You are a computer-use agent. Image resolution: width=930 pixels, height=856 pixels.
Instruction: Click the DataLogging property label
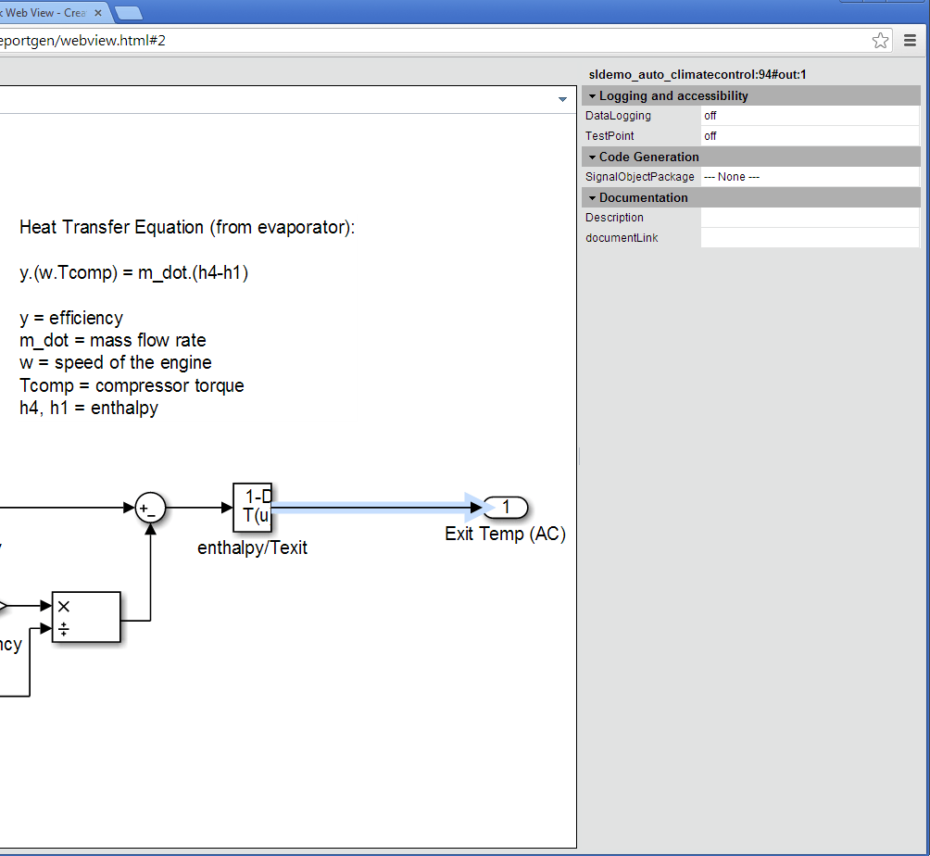click(618, 116)
